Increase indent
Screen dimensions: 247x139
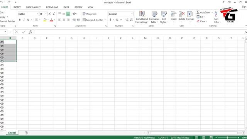click(78, 20)
